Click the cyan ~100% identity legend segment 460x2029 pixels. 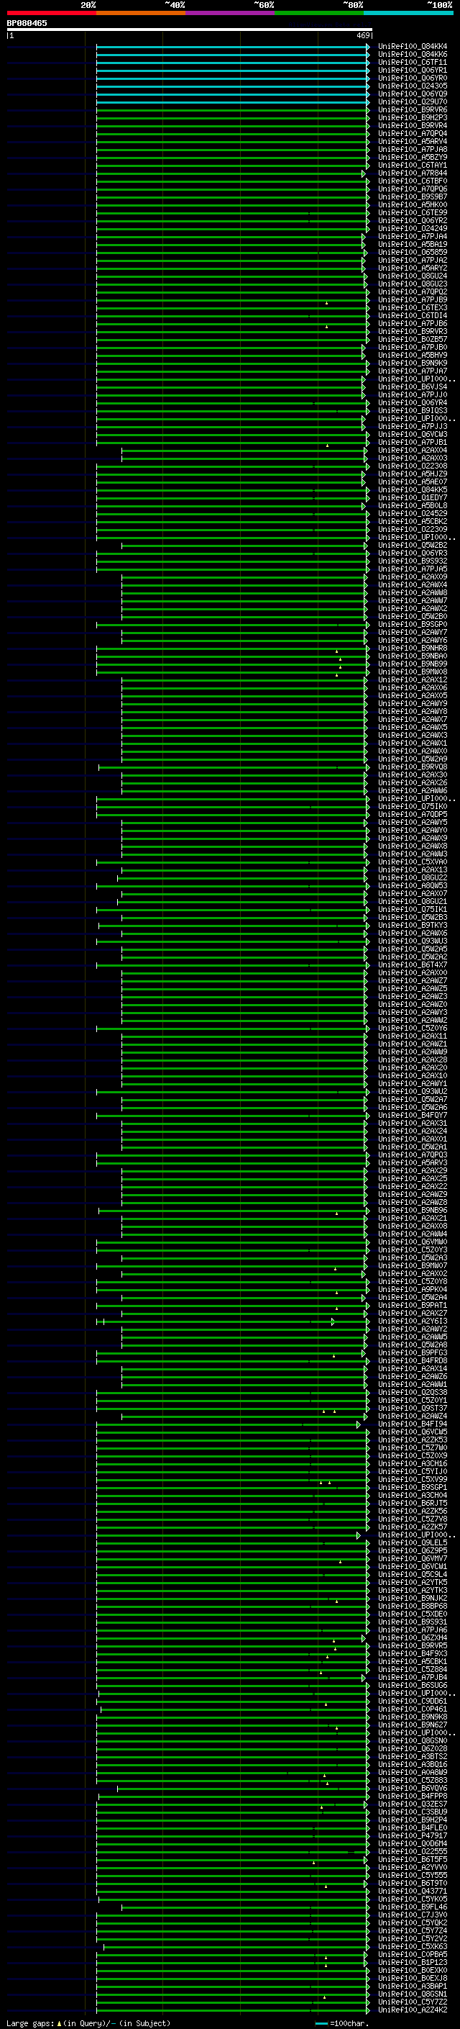409,14
